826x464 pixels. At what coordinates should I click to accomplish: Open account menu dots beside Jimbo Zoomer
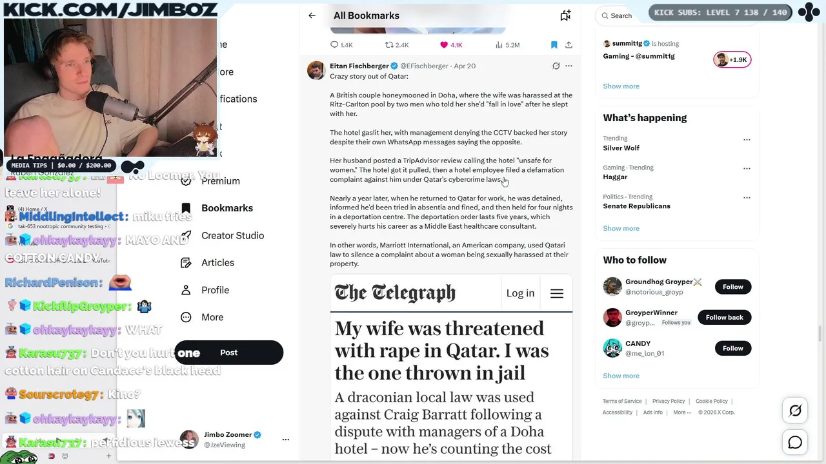(x=286, y=440)
